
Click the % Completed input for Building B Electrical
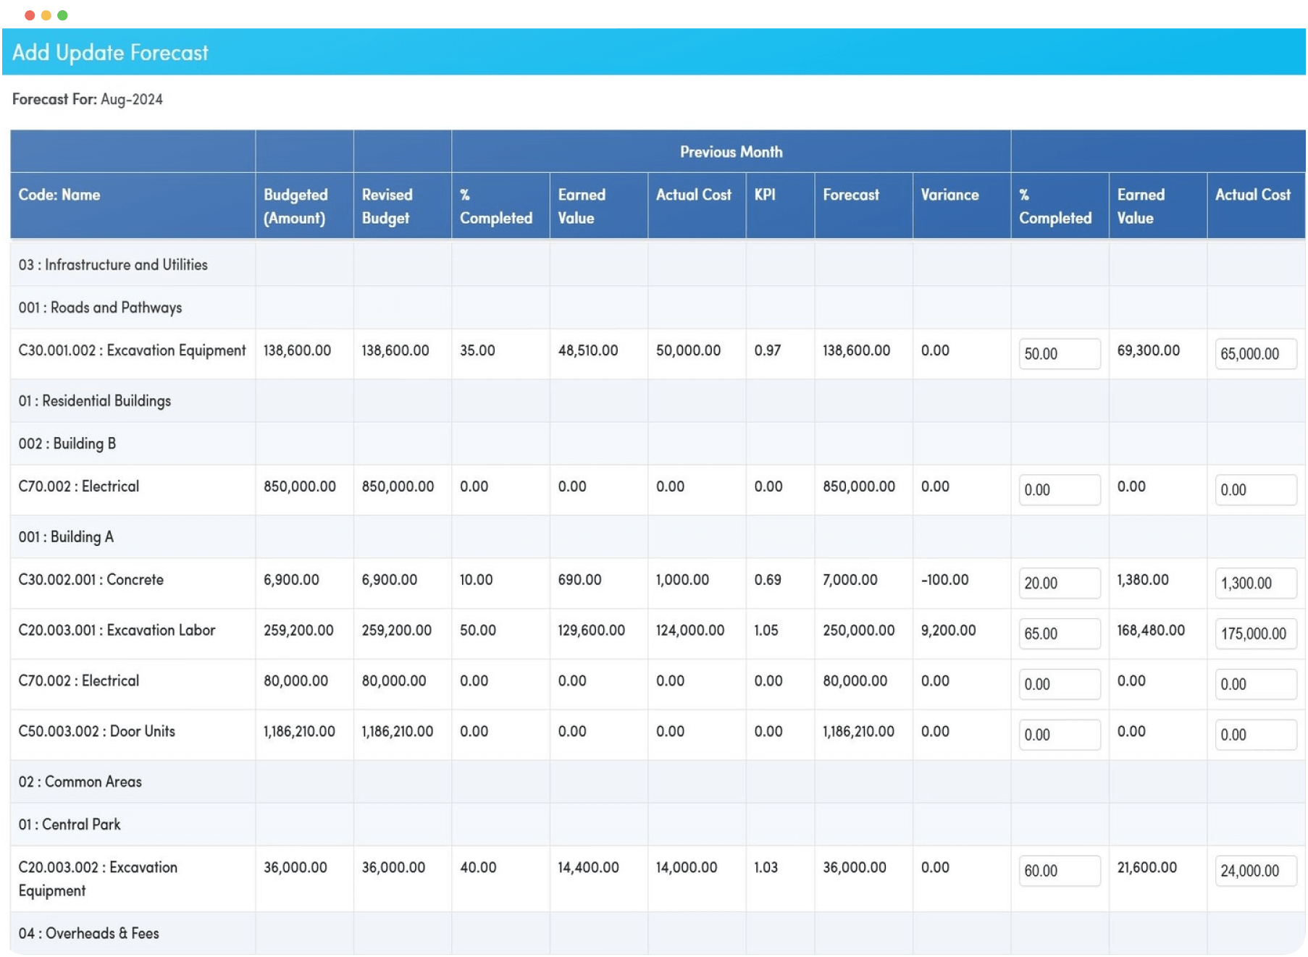[1059, 489]
